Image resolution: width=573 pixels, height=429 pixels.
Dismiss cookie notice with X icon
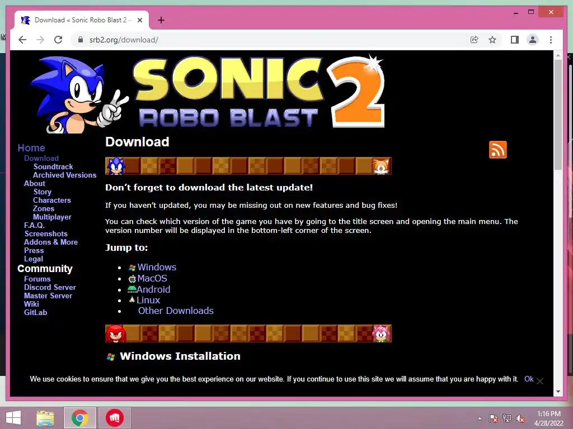540,381
